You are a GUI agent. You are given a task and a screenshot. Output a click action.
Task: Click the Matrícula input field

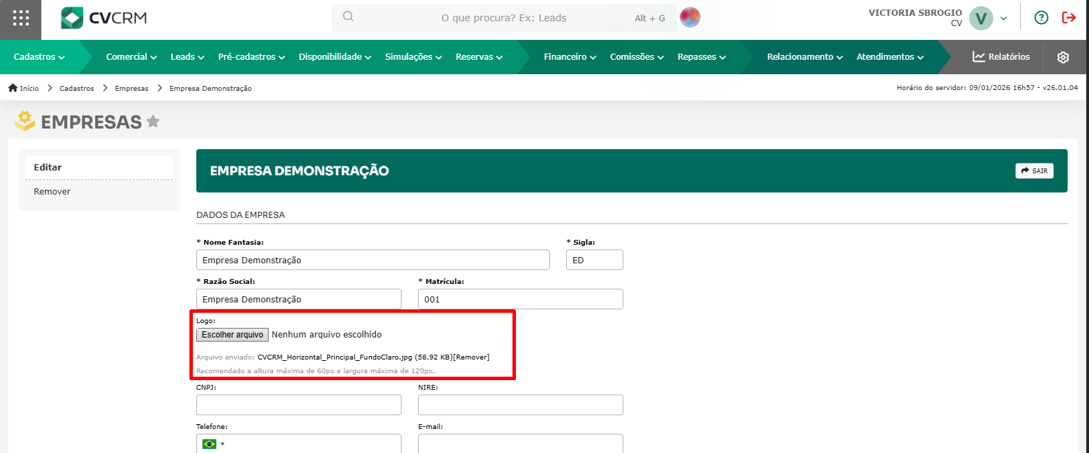[521, 299]
